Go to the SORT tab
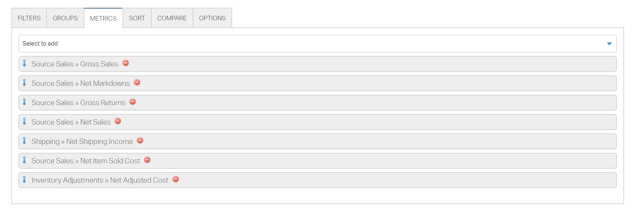 [x=137, y=18]
